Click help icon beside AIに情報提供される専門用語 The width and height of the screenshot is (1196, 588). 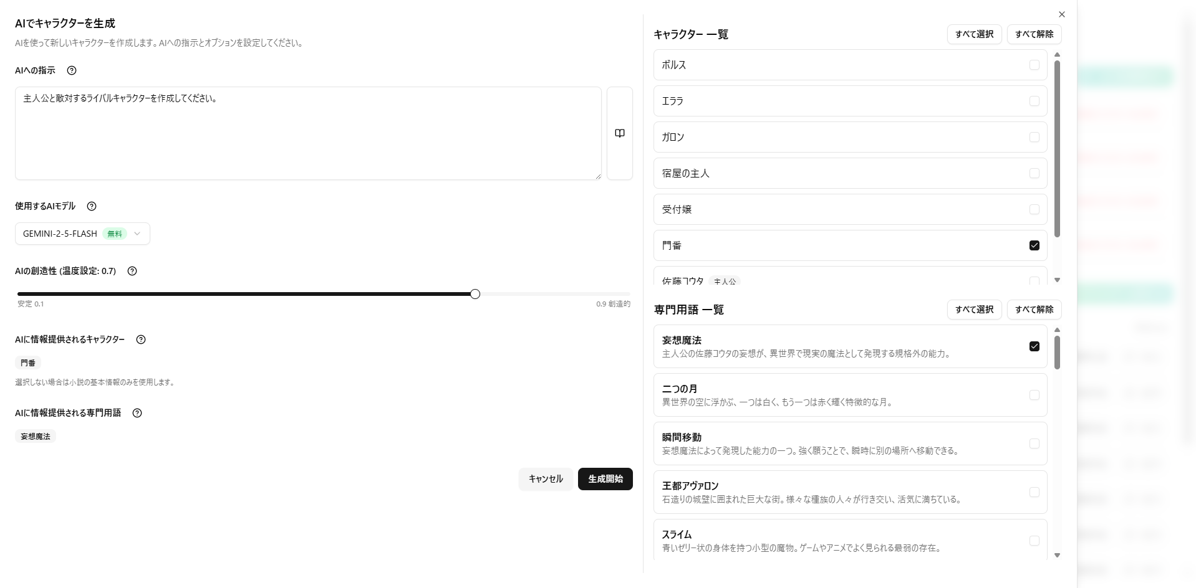pyautogui.click(x=137, y=413)
